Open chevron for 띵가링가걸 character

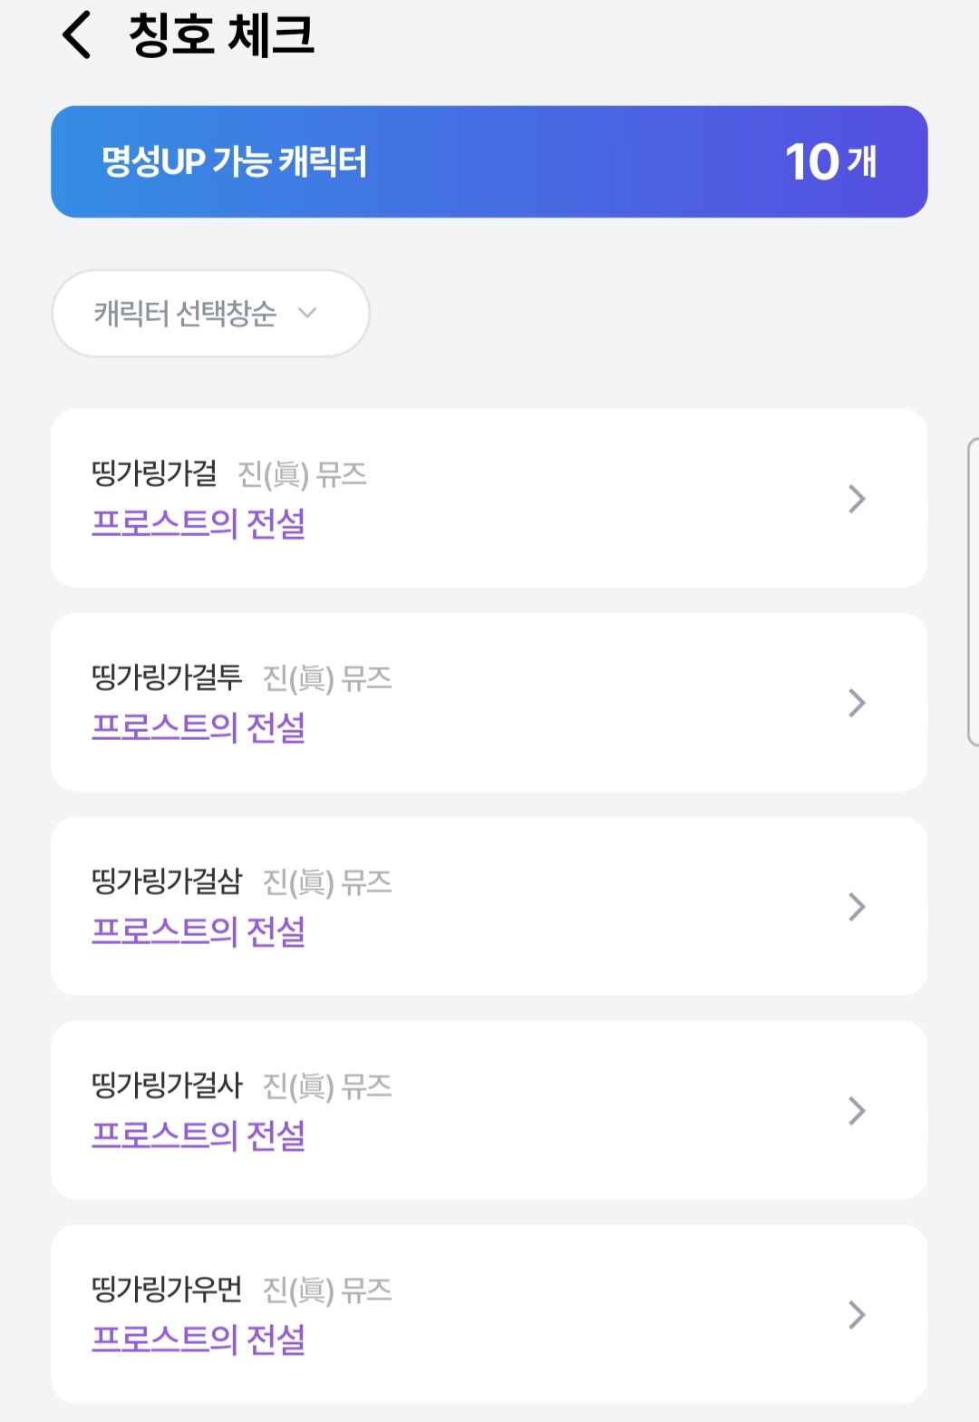[857, 499]
